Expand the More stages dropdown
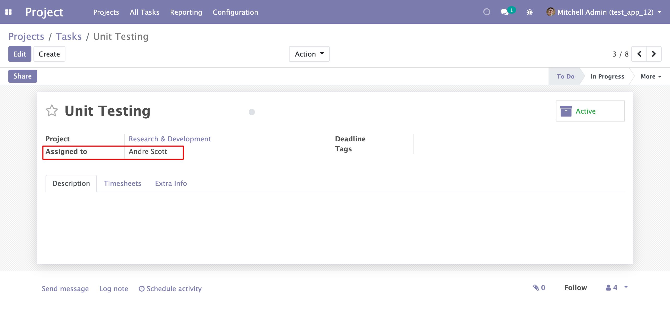 pyautogui.click(x=651, y=76)
